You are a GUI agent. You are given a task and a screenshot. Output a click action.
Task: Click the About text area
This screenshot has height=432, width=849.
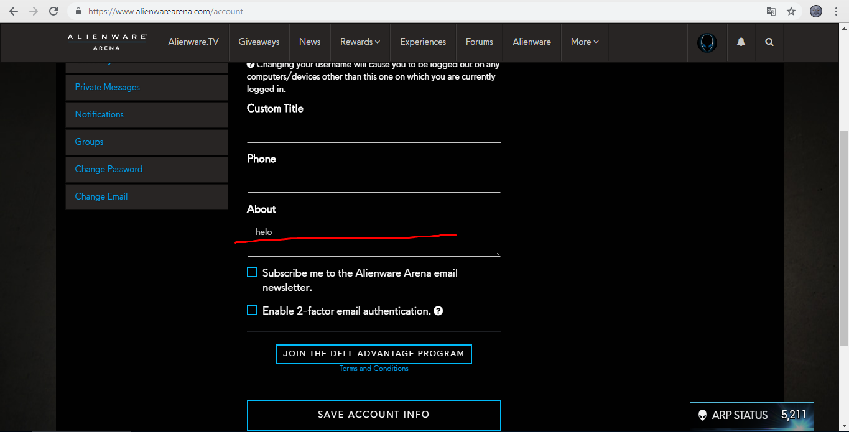(x=374, y=239)
